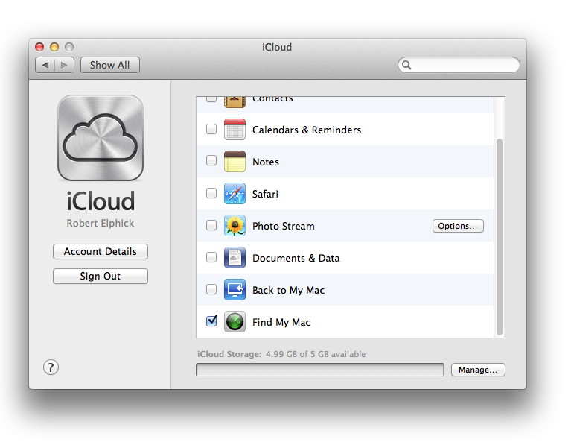The width and height of the screenshot is (571, 445).
Task: Focus the search field
Action: (459, 65)
